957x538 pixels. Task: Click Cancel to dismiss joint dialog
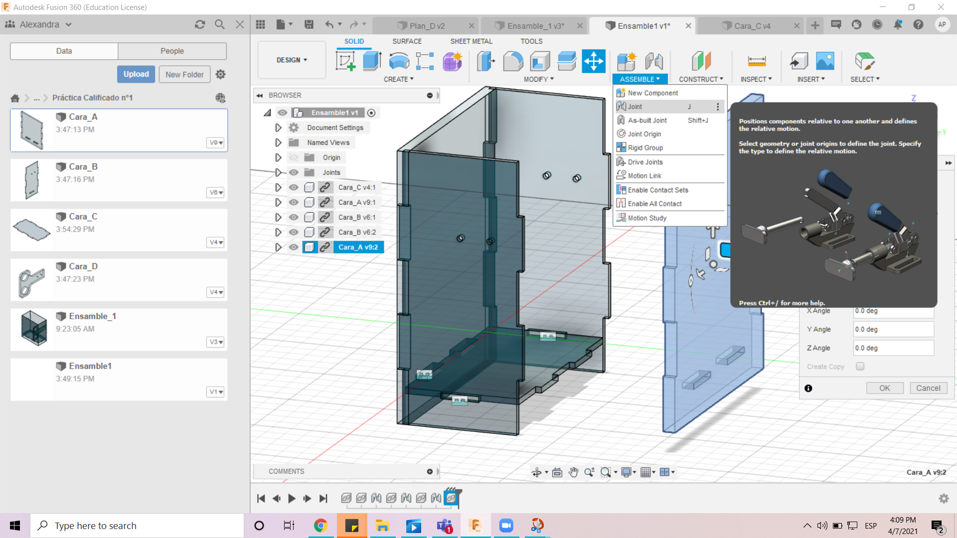pyautogui.click(x=928, y=388)
